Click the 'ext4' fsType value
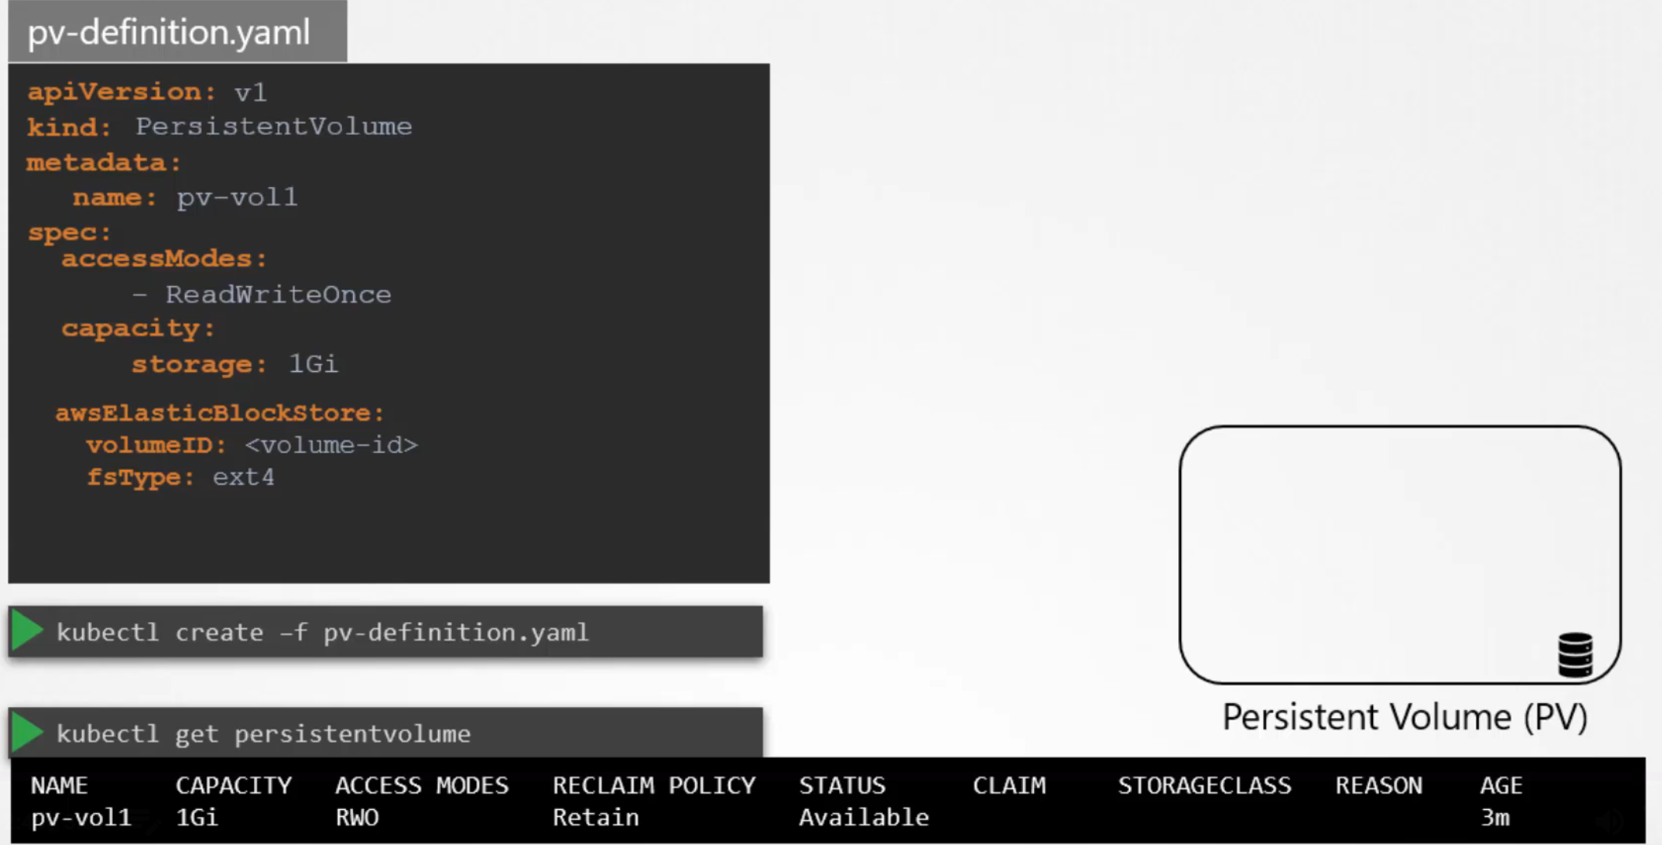 click(x=243, y=477)
